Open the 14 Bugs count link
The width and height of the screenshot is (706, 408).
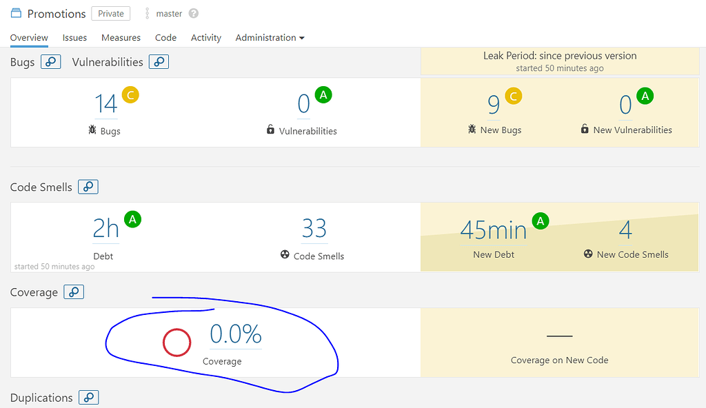click(x=106, y=104)
